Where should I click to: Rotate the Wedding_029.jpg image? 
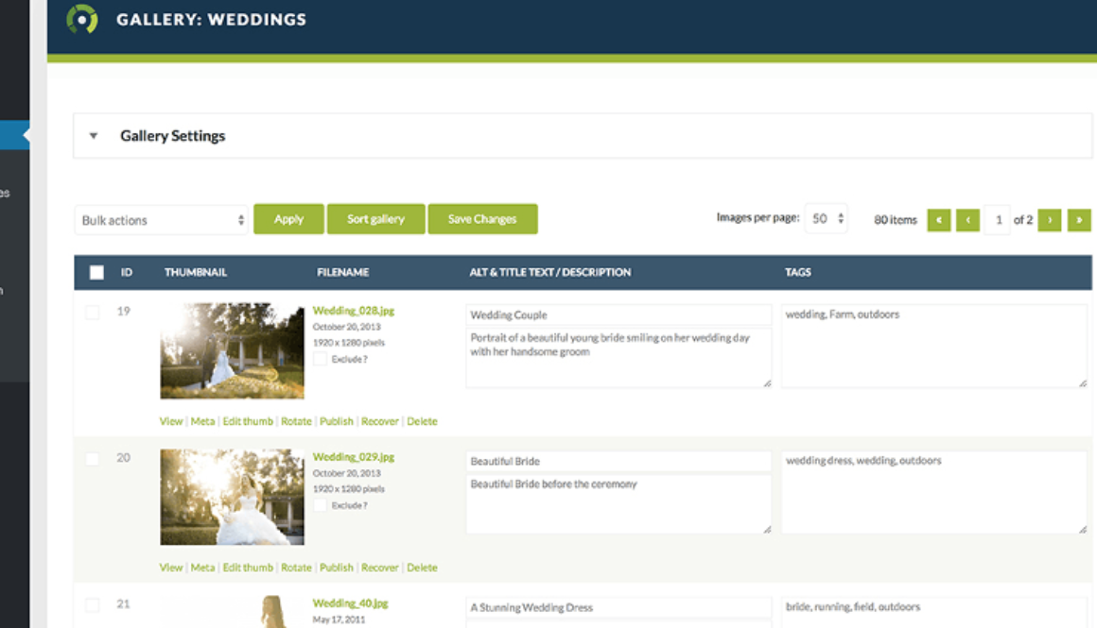[296, 568]
